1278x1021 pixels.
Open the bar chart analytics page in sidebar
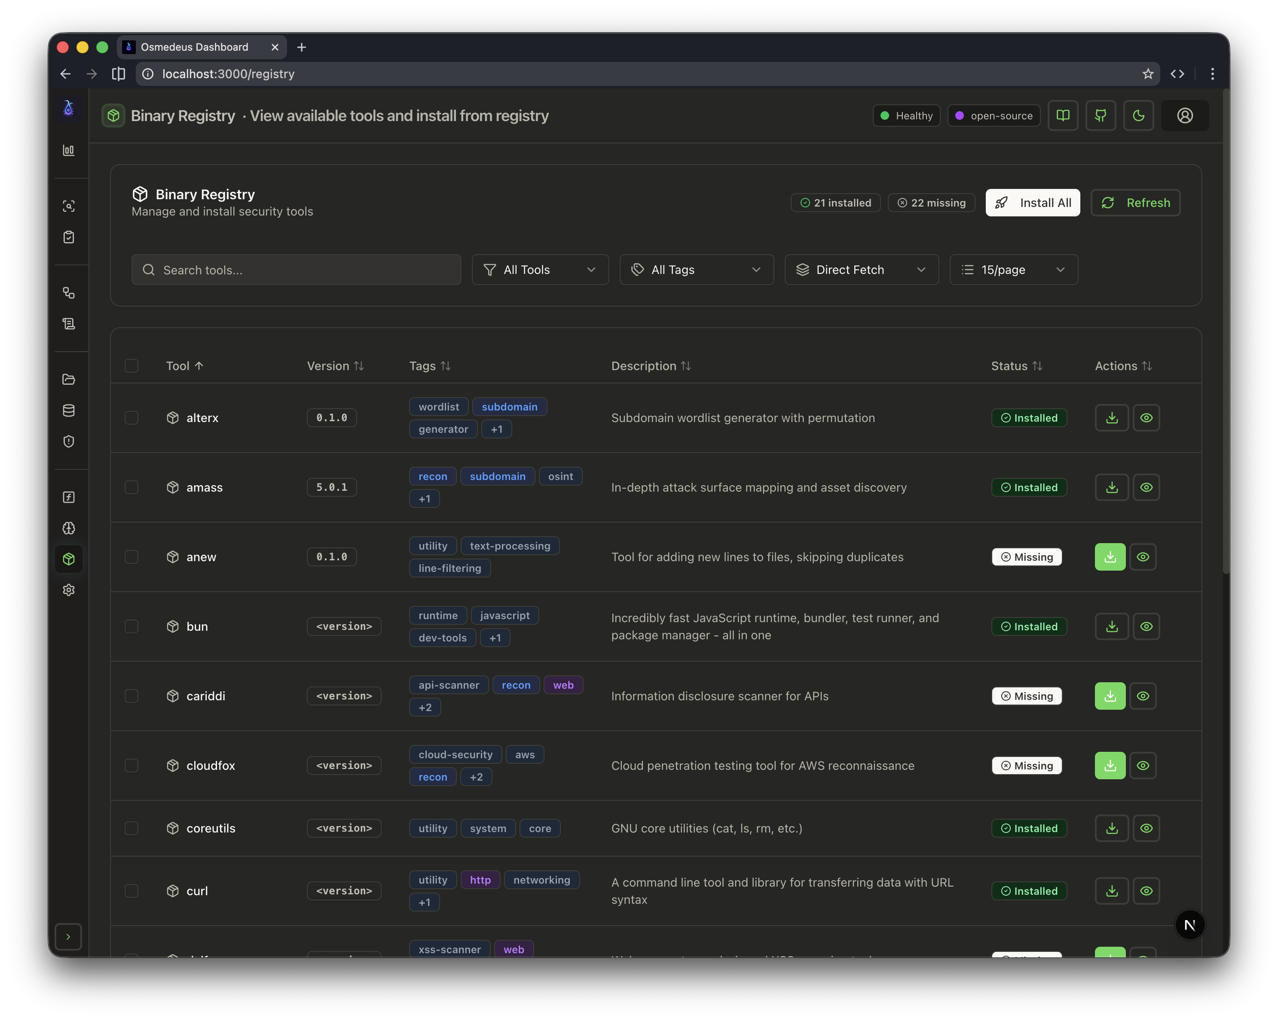[69, 150]
